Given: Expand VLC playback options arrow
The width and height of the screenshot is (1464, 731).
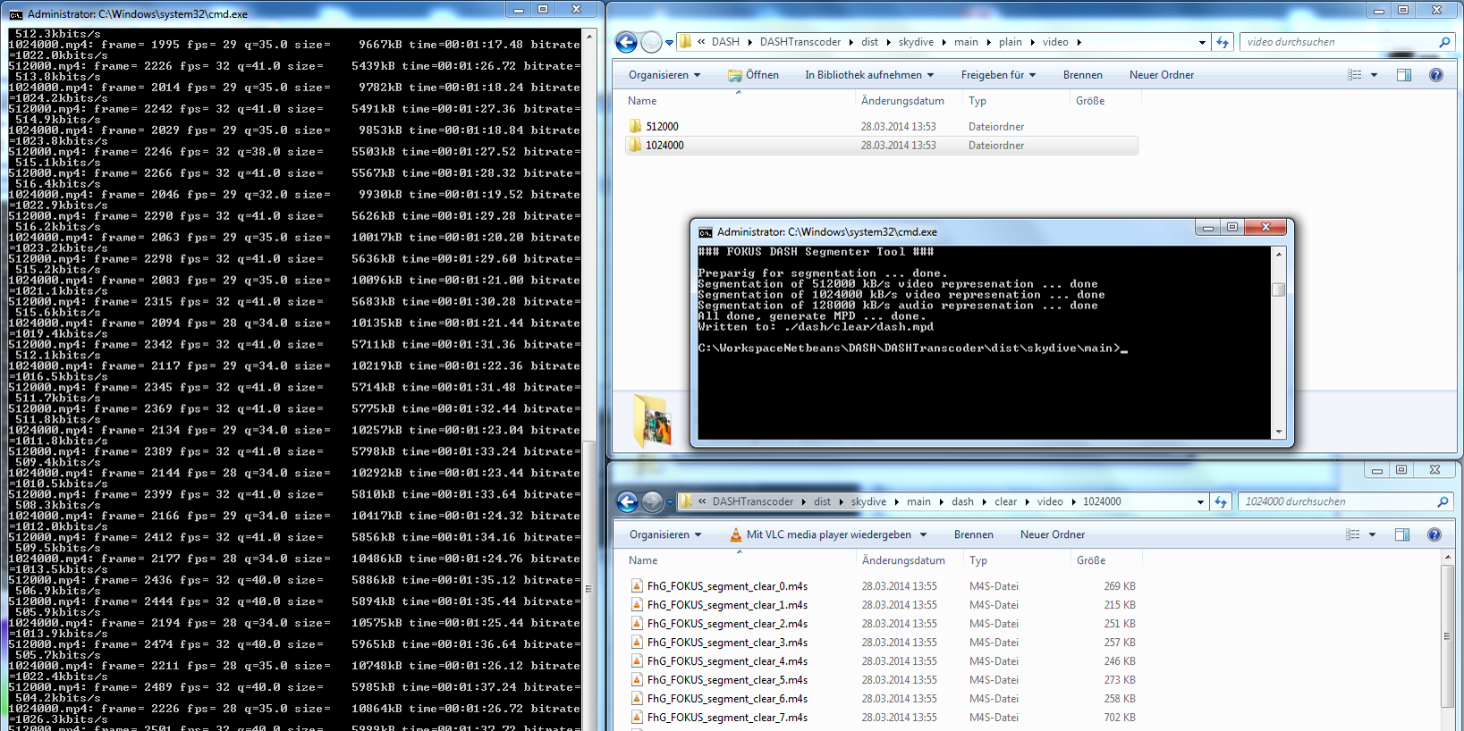Looking at the screenshot, I should coord(923,535).
